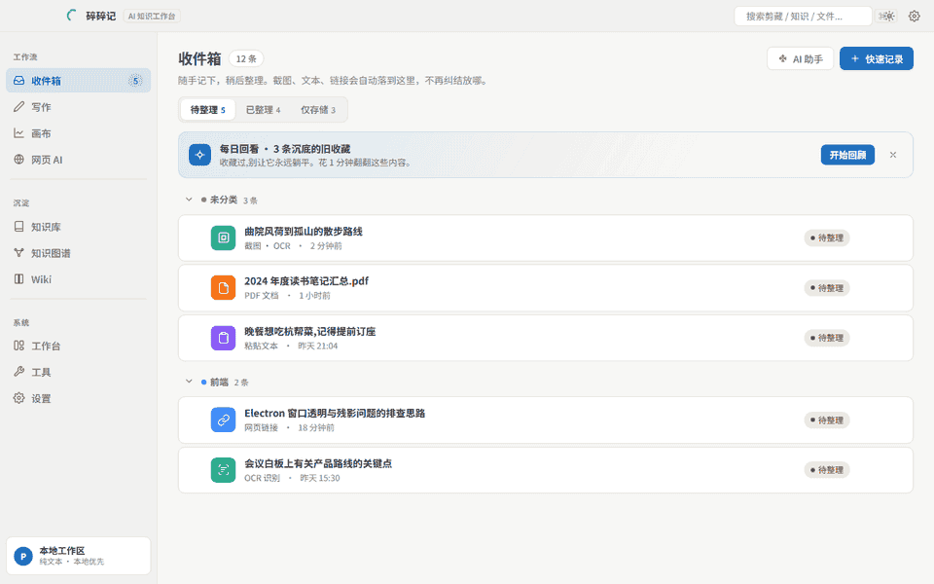Open item 晚餐想吃杭帮菜,记得提前订座

[545, 338]
